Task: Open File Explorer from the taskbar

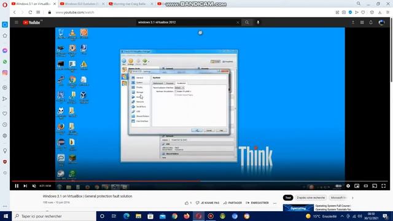Action: click(x=138, y=216)
